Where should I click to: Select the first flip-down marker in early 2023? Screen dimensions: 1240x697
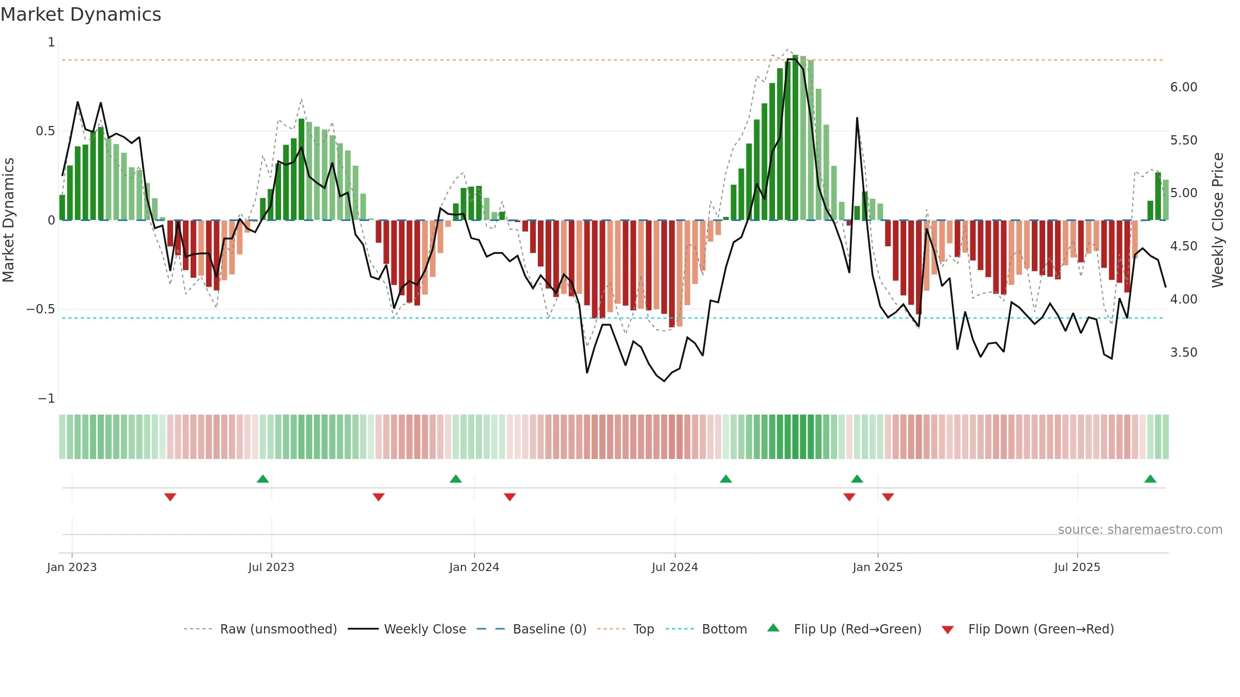(171, 497)
